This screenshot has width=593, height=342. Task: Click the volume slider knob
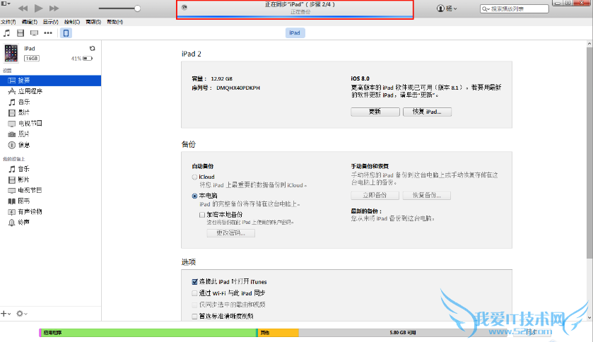pos(137,8)
